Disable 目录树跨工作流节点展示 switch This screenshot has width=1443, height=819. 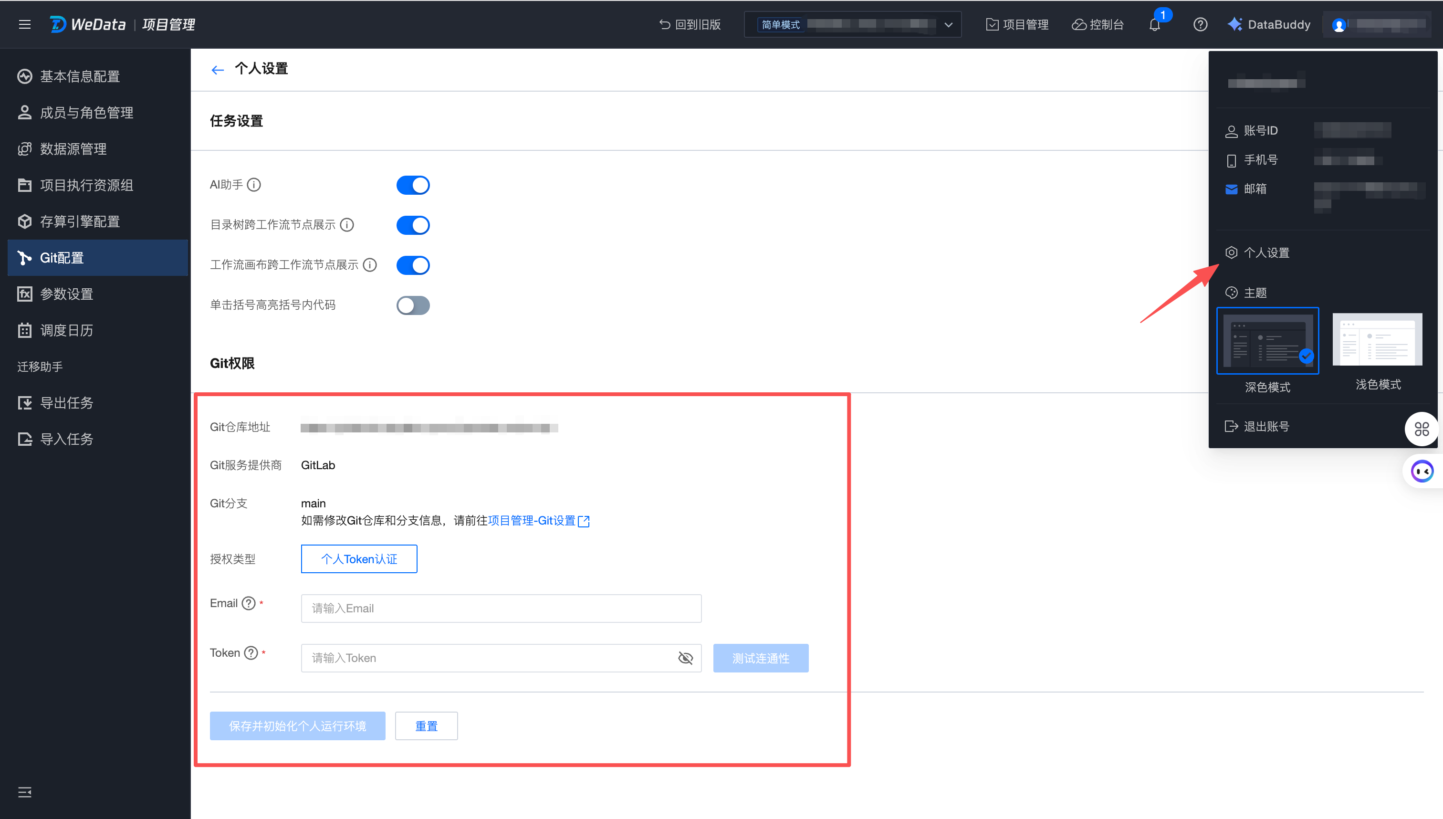tap(413, 225)
